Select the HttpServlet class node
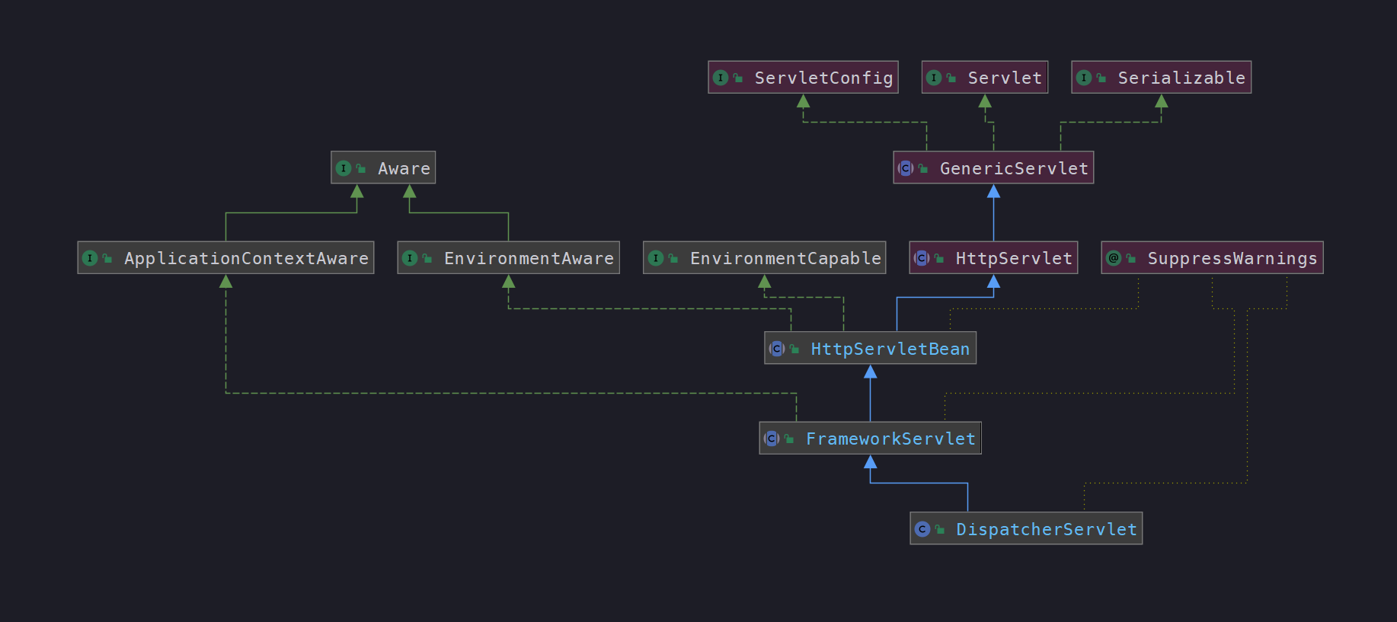Viewport: 1397px width, 622px height. pyautogui.click(x=993, y=258)
